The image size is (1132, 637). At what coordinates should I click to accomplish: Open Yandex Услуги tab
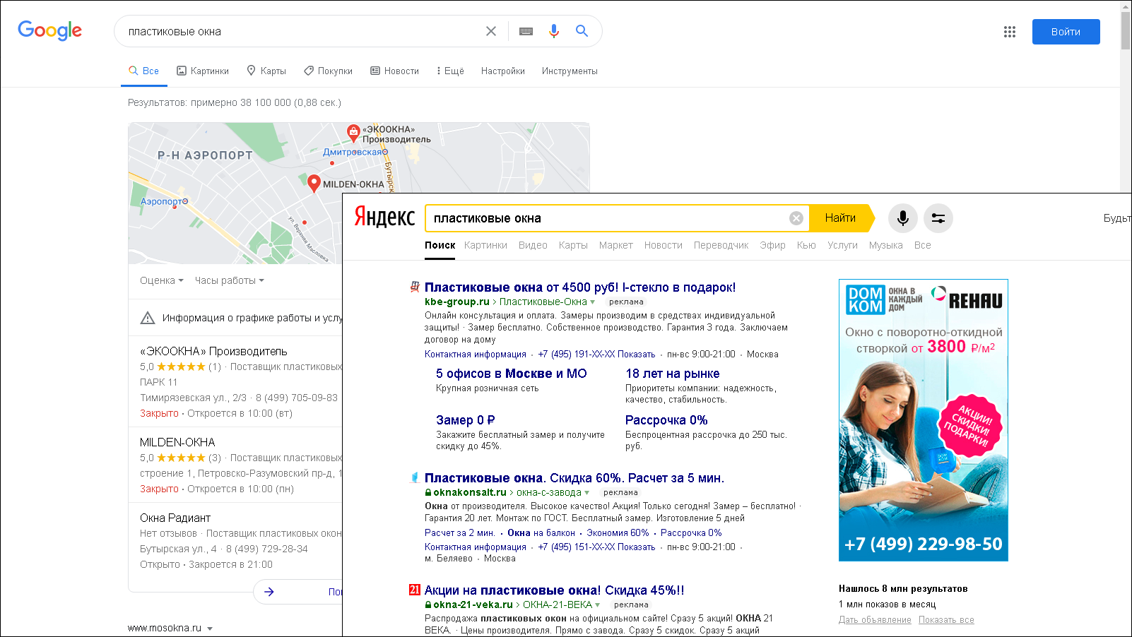pos(842,245)
